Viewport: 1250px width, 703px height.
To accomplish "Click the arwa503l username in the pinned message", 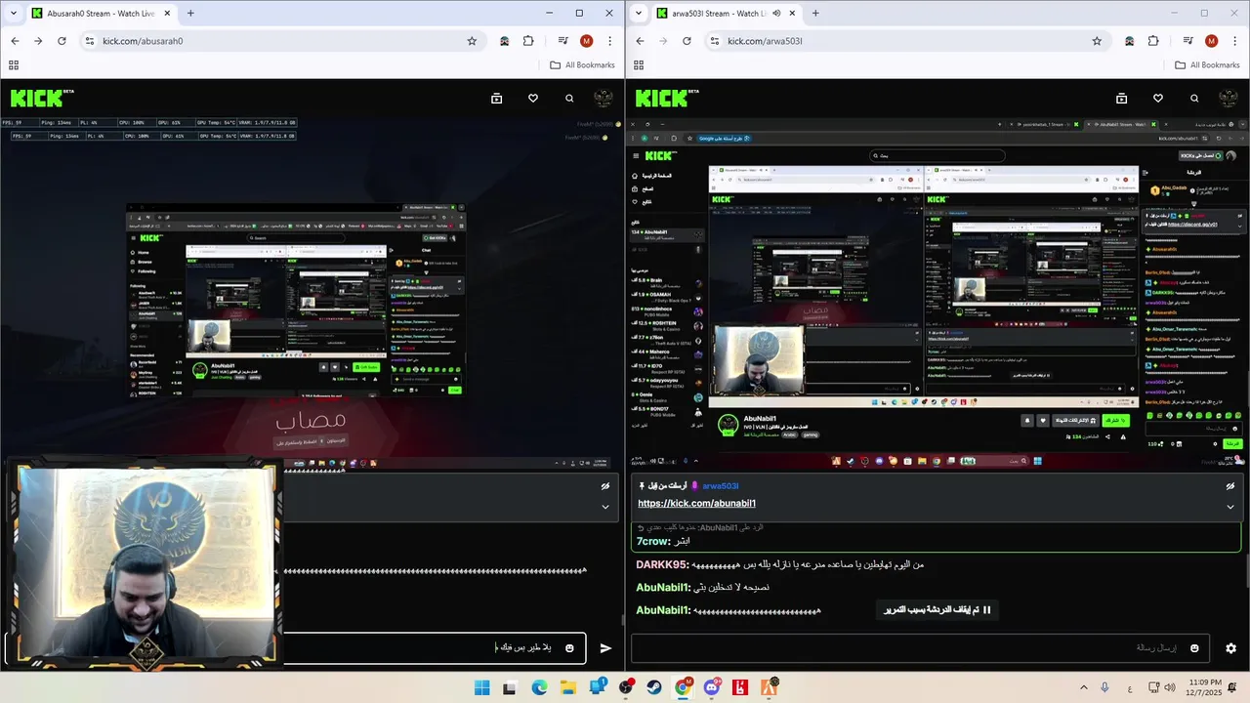I will [720, 486].
